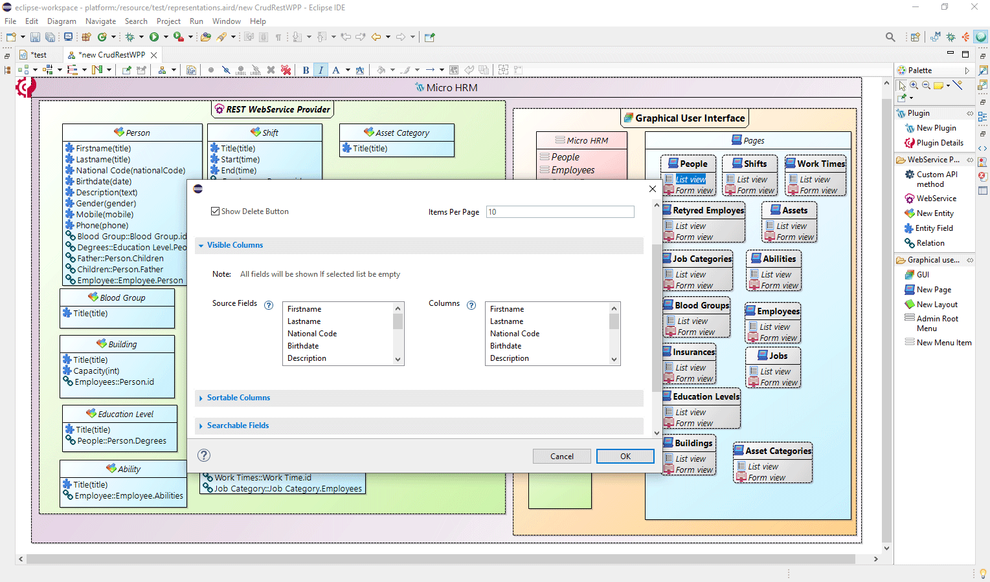This screenshot has width=990, height=582.
Task: Open the Project menu
Action: (x=168, y=21)
